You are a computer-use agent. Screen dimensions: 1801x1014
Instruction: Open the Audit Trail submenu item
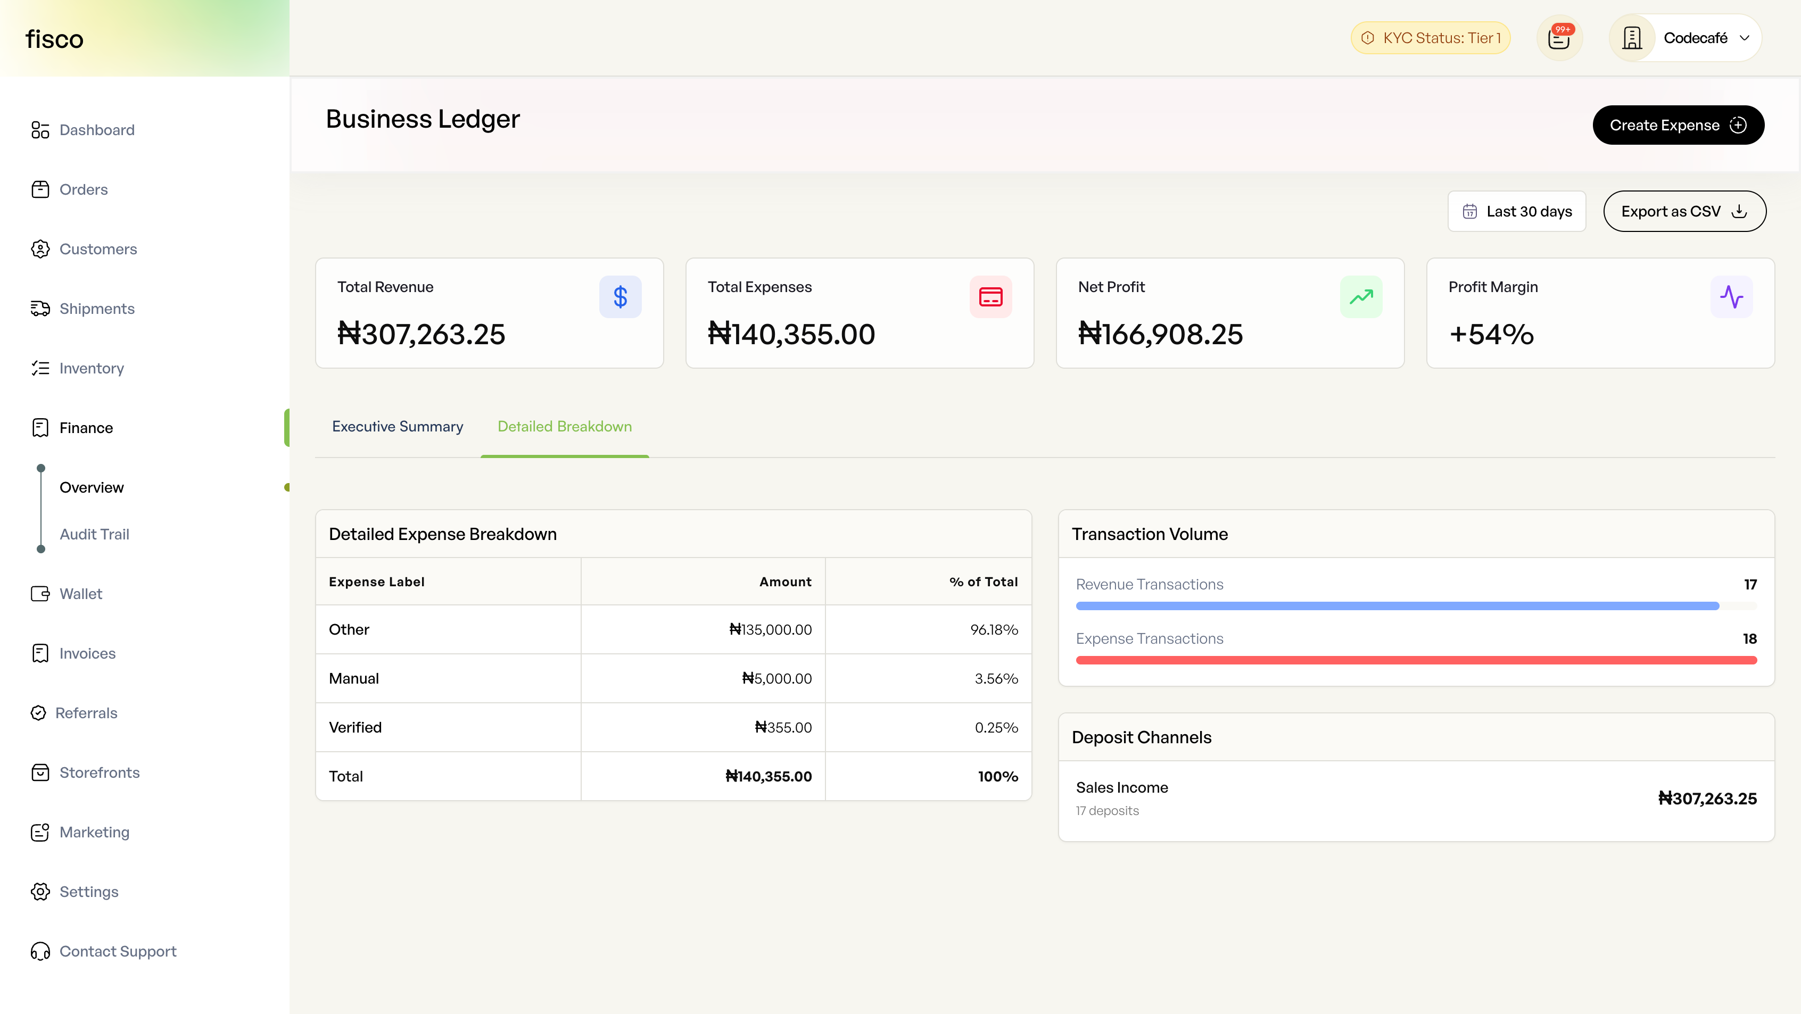[94, 534]
